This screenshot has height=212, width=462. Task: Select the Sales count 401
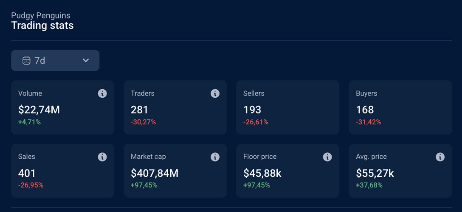27,173
